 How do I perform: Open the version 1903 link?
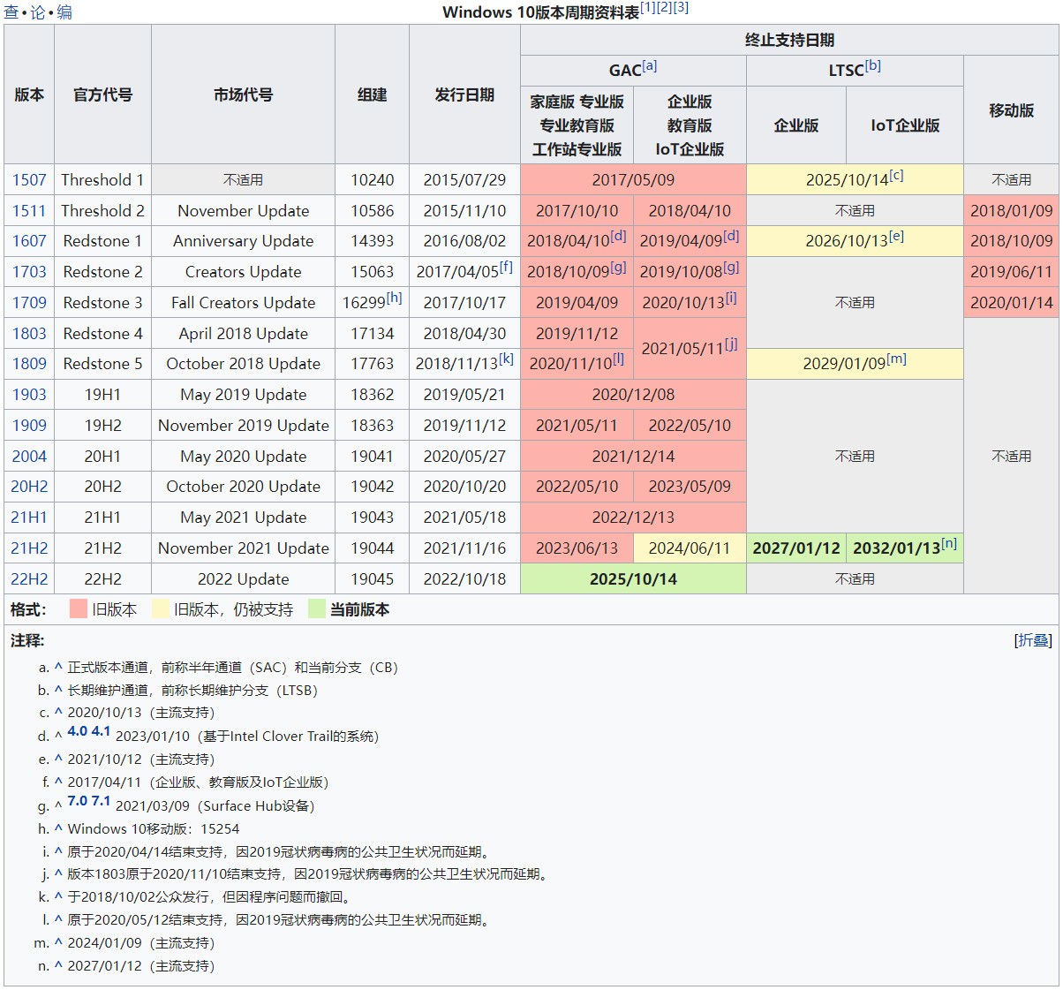click(29, 395)
